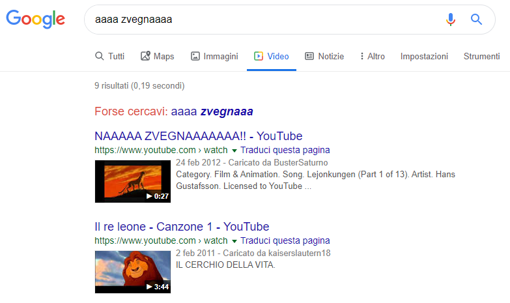Click Traduci questa pagina for NAAAAA ZVEGNAAAAAAA result

click(x=285, y=150)
